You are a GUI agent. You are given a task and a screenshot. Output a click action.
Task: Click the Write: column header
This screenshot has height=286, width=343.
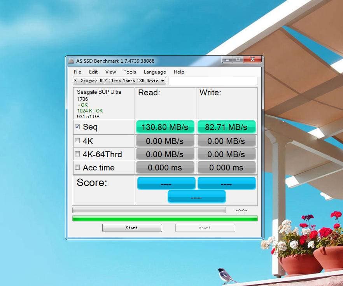tap(210, 93)
